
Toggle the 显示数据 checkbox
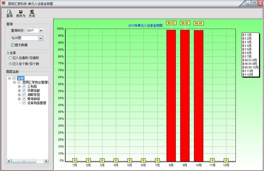[13, 45]
